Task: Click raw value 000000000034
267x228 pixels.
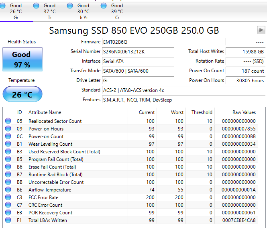Action: coord(239,144)
